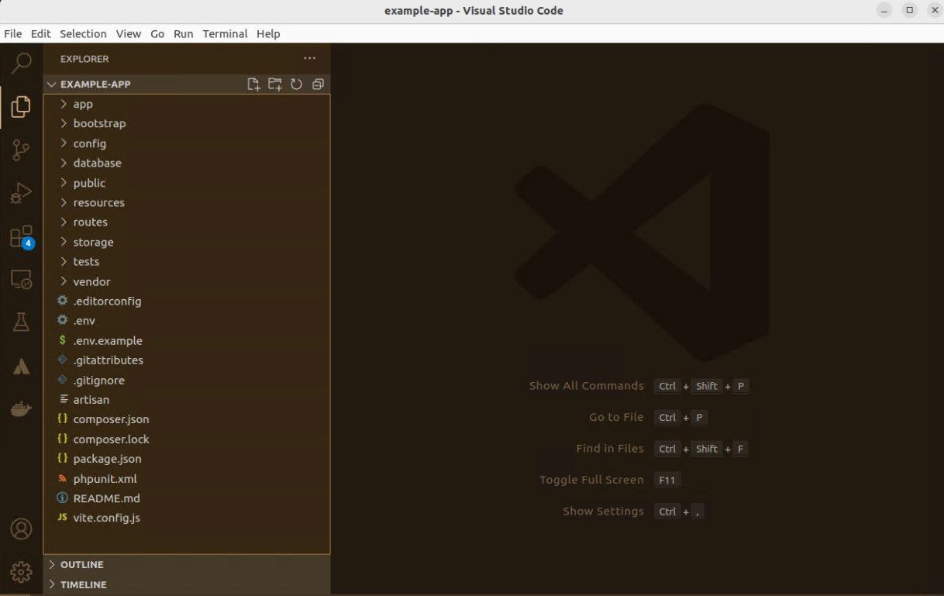Expand the app folder

click(187, 104)
